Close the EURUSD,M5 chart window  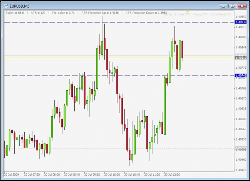click(242, 6)
